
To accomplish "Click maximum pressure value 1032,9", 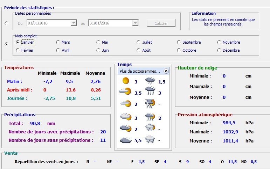I will tap(230, 132).
